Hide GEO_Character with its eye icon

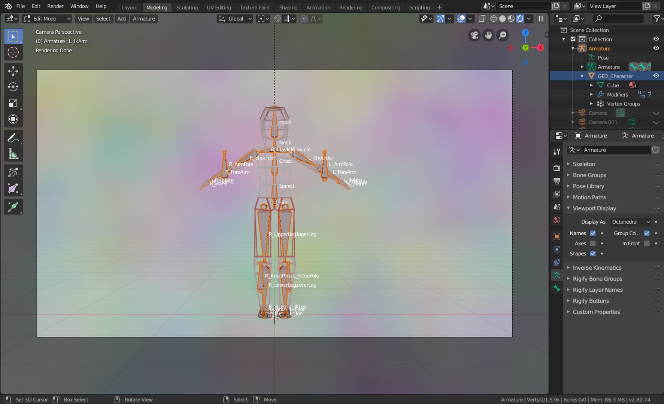point(656,76)
